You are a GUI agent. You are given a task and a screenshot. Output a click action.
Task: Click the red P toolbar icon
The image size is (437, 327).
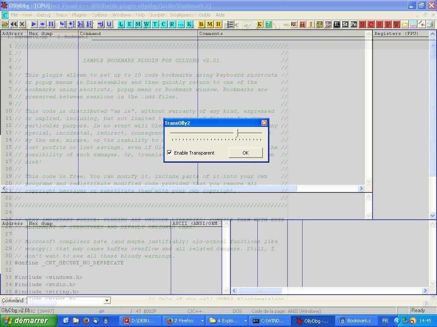(388, 24)
